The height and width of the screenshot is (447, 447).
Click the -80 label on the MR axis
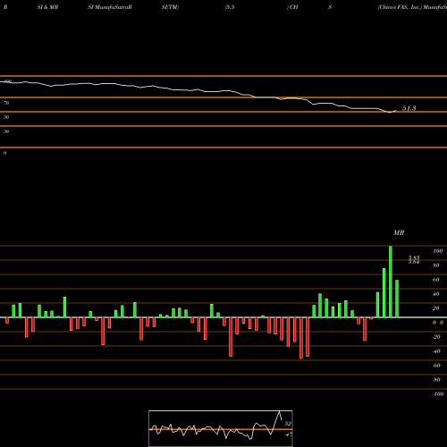coord(436,380)
